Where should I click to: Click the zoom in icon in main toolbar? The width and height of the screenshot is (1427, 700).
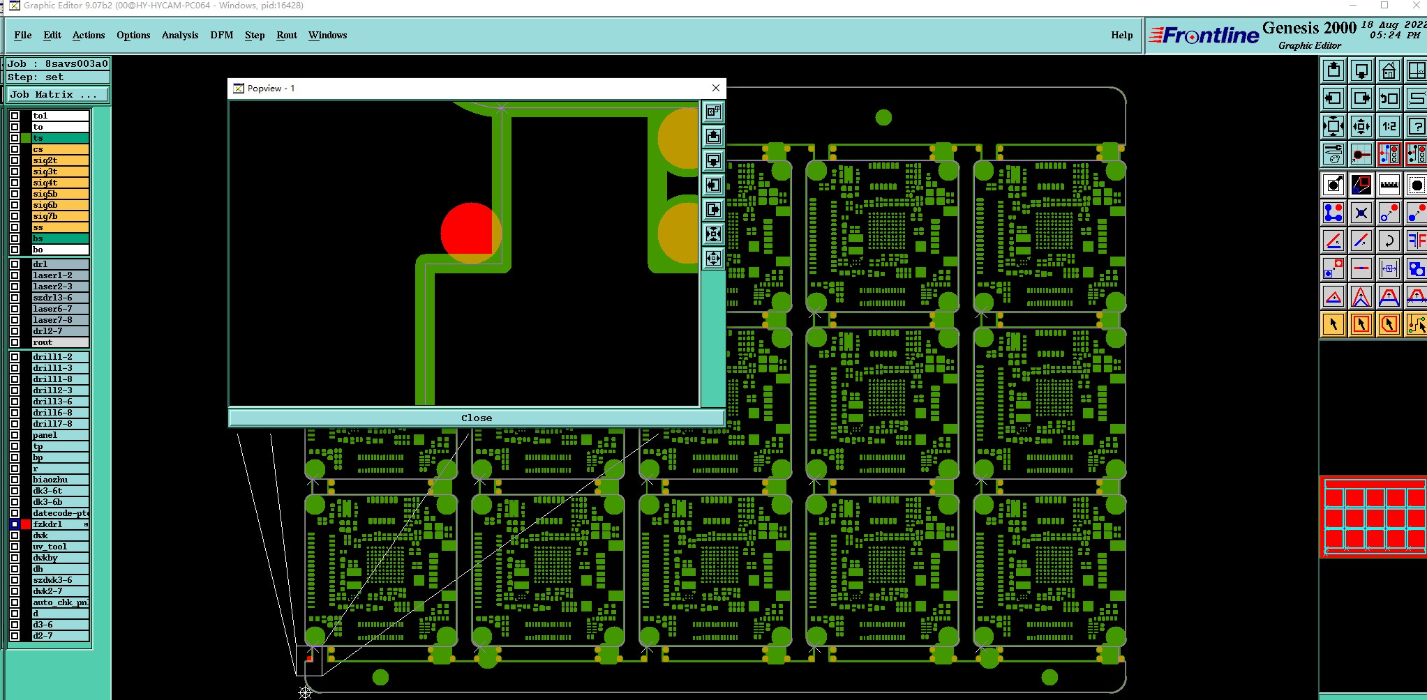(x=1333, y=126)
